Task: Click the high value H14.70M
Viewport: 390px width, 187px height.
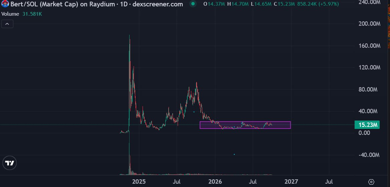Action: 237,4
